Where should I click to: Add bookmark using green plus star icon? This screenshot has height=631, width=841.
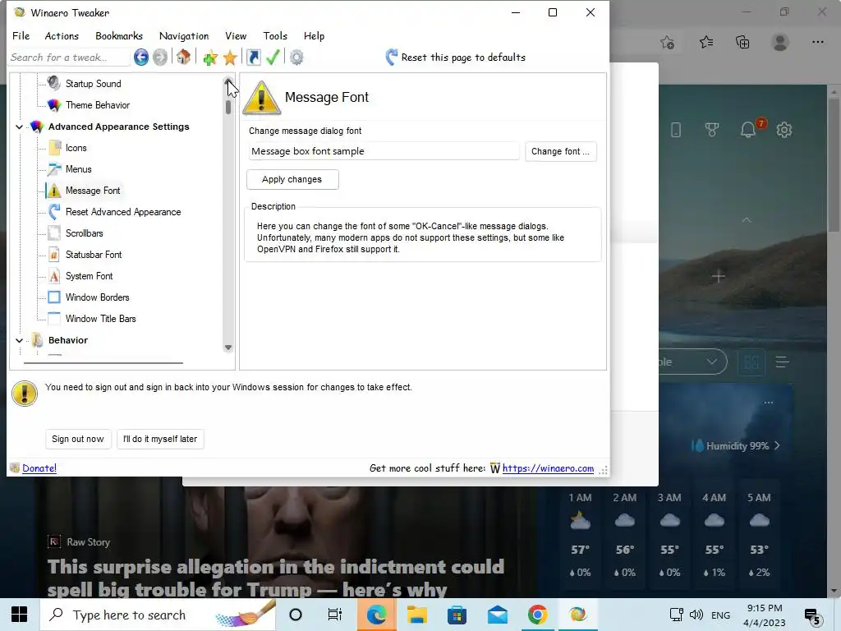pyautogui.click(x=209, y=58)
